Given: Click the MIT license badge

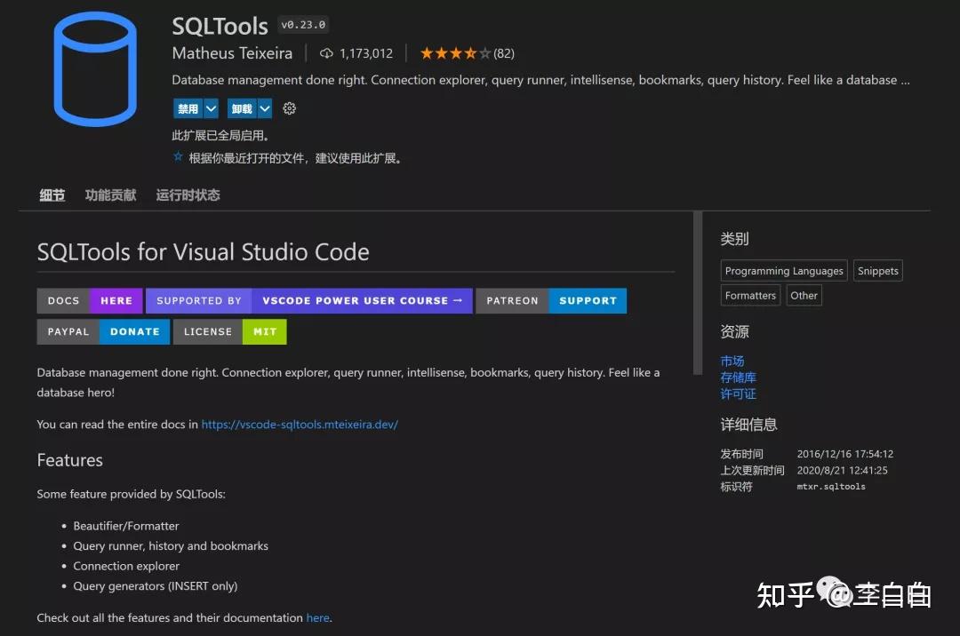Looking at the screenshot, I should [x=264, y=331].
